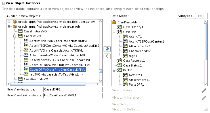The width and height of the screenshot is (210, 113).
Task: Click the flex.users.view package icon
Action: click(x=15, y=22)
